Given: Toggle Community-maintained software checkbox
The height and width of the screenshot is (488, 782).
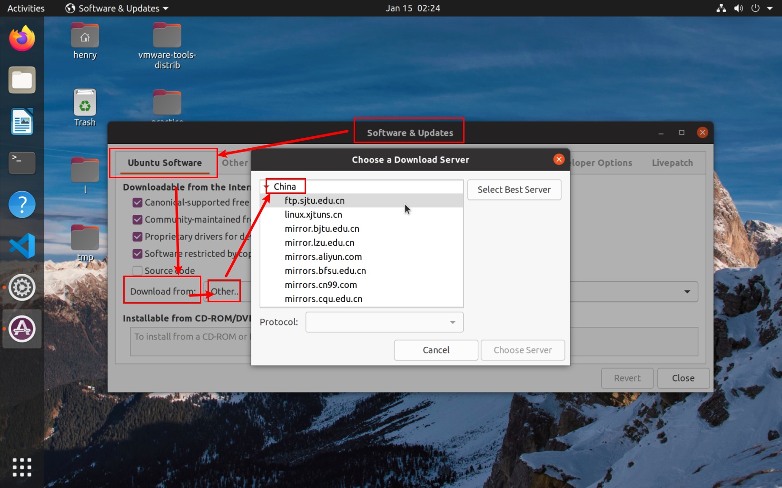Looking at the screenshot, I should point(138,220).
